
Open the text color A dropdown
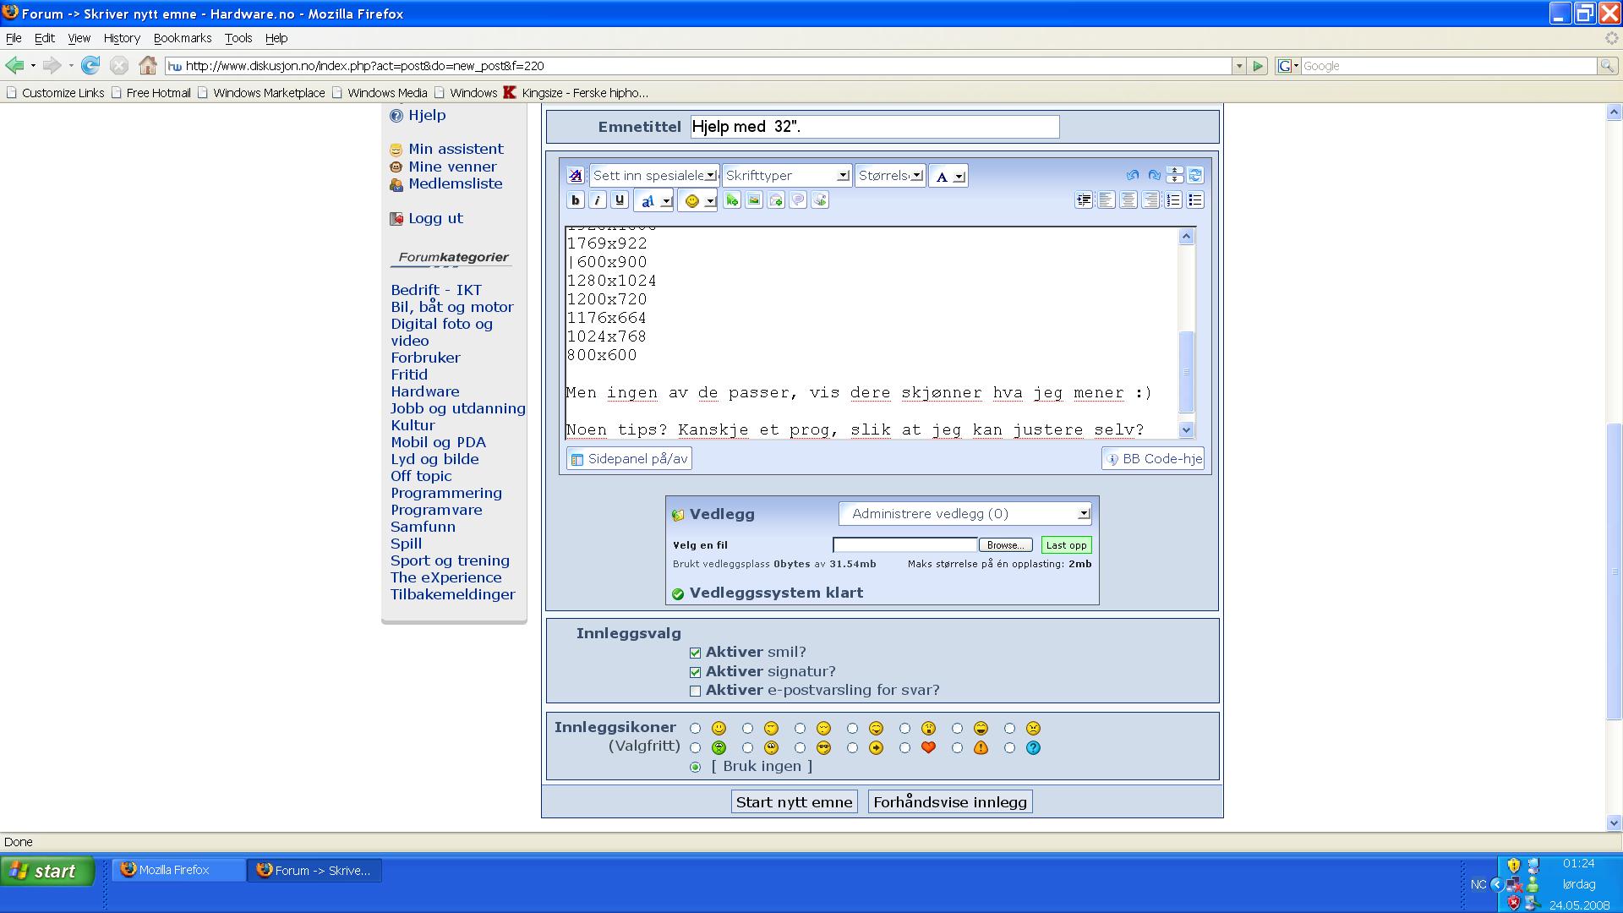click(x=948, y=176)
